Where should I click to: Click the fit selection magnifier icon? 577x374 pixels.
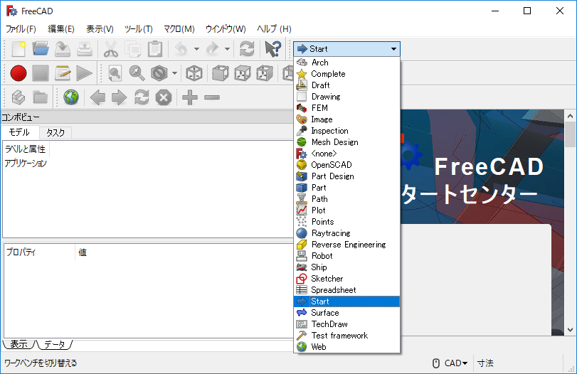click(x=137, y=73)
